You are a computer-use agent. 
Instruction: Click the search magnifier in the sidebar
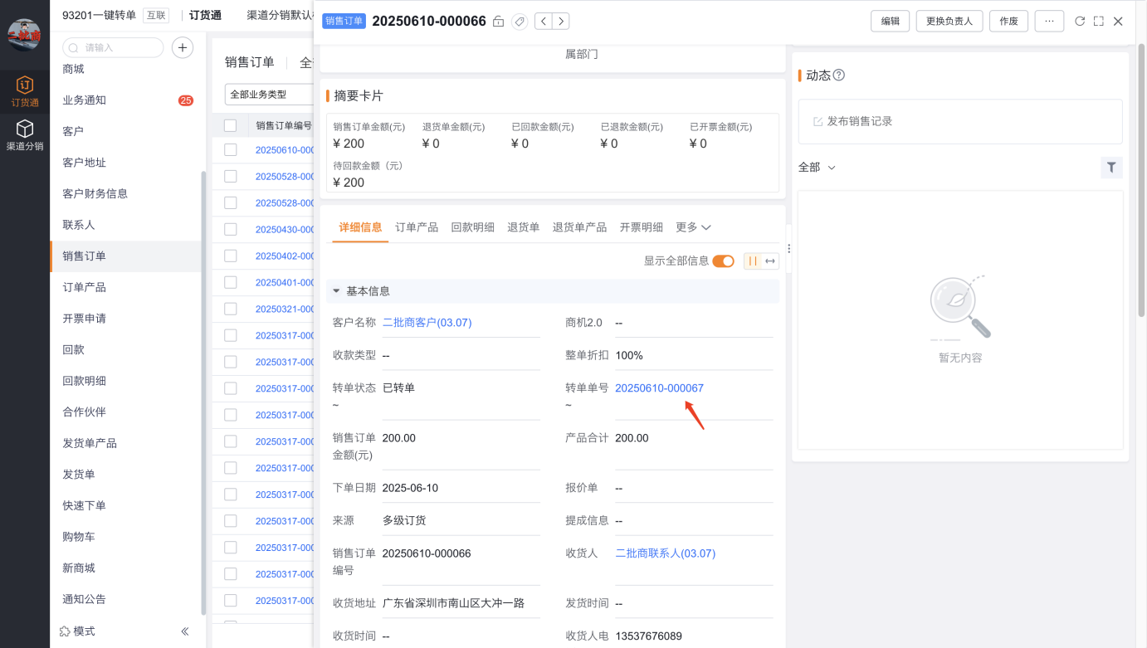click(x=76, y=48)
